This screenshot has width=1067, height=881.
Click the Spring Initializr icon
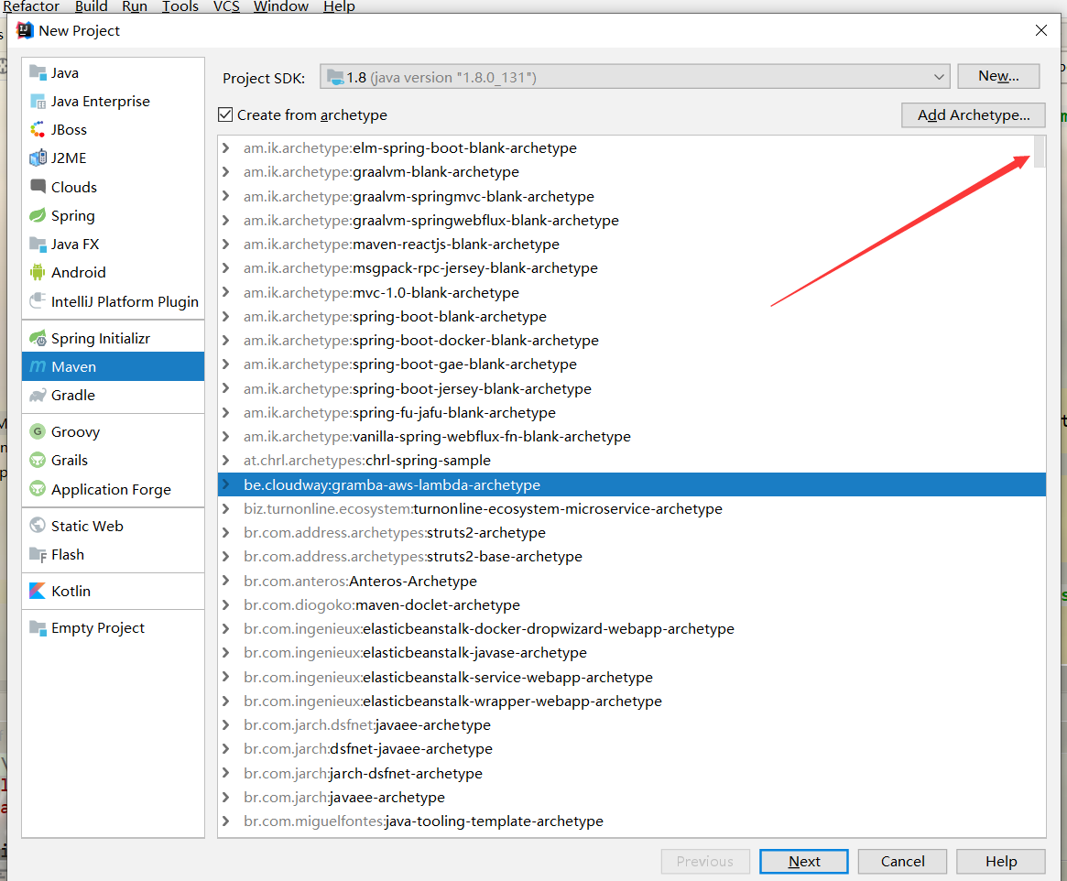click(38, 338)
